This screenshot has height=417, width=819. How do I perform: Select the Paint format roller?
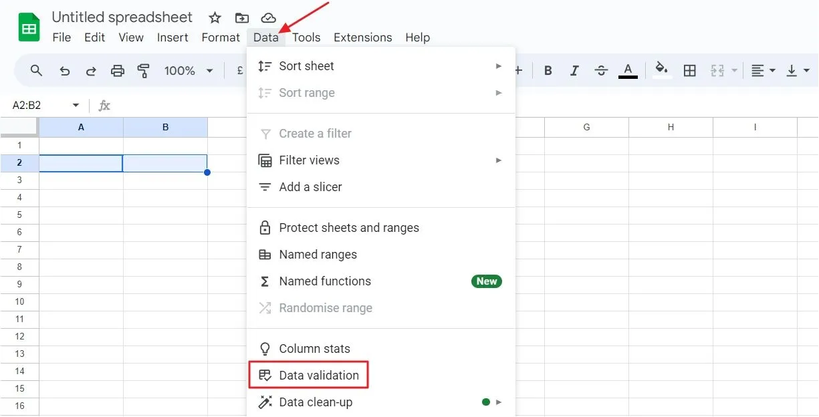point(143,70)
